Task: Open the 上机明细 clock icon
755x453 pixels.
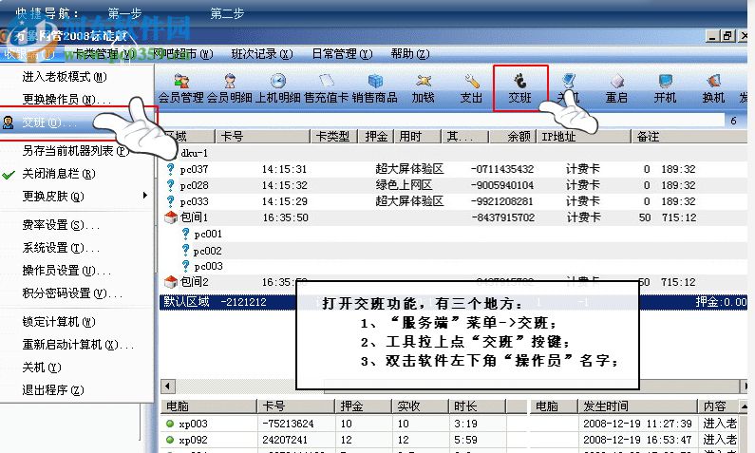Action: pos(278,88)
